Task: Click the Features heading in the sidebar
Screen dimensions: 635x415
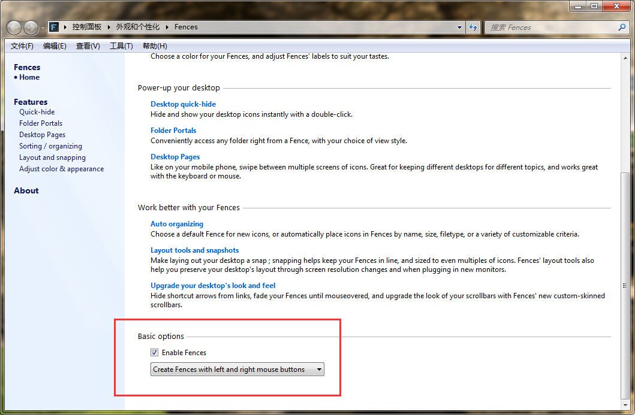Action: 31,102
